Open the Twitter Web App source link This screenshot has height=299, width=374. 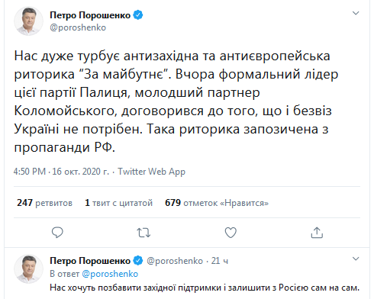[151, 172]
